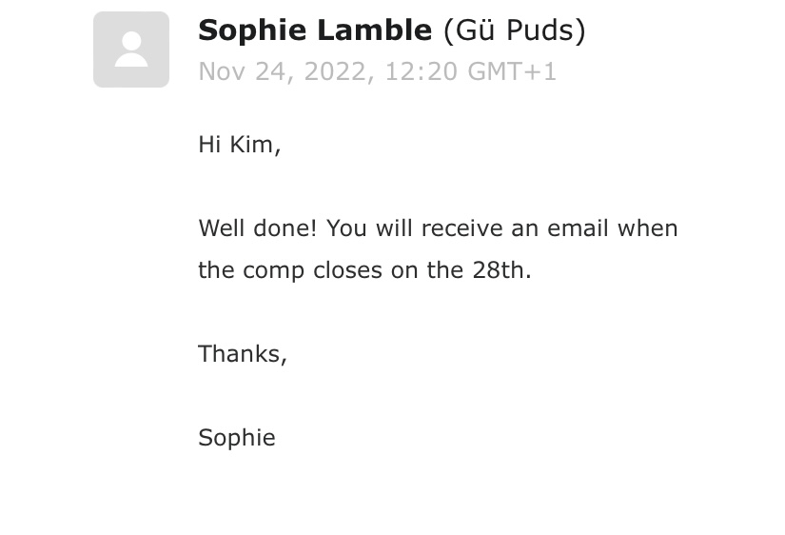
Task: Click the sender name Sophie Lamble
Action: click(x=314, y=30)
